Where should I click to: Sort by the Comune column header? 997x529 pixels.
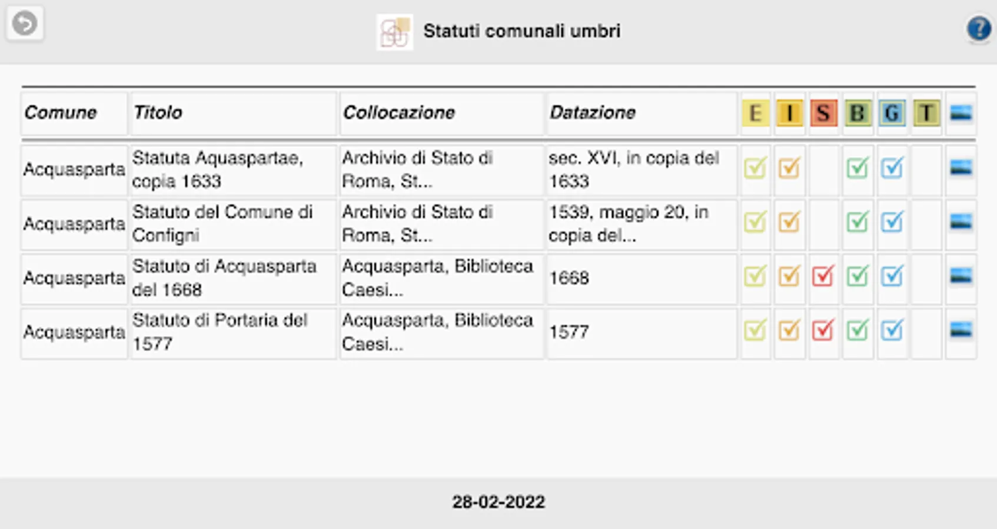[61, 113]
